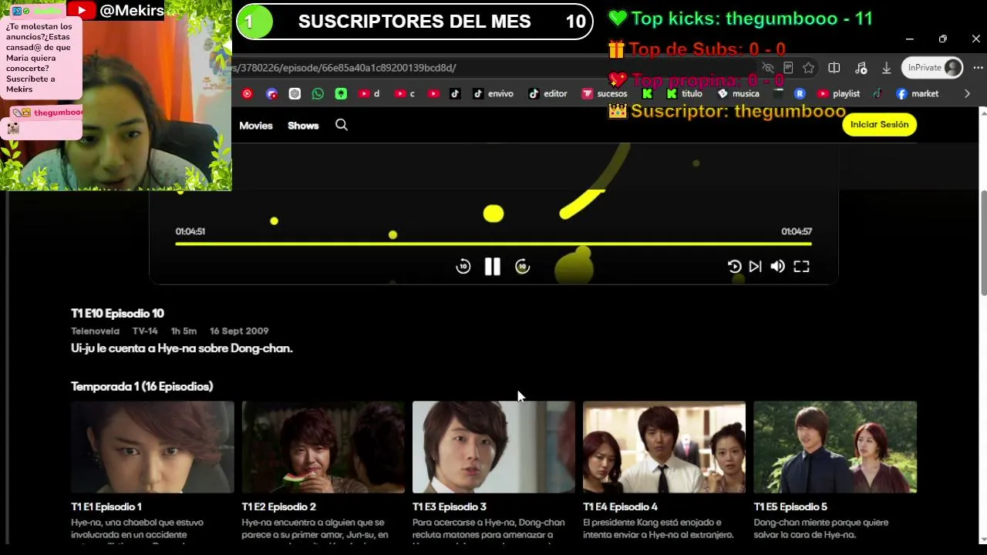The width and height of the screenshot is (987, 555).
Task: Open Episodio 5 thumbnail
Action: pyautogui.click(x=835, y=447)
